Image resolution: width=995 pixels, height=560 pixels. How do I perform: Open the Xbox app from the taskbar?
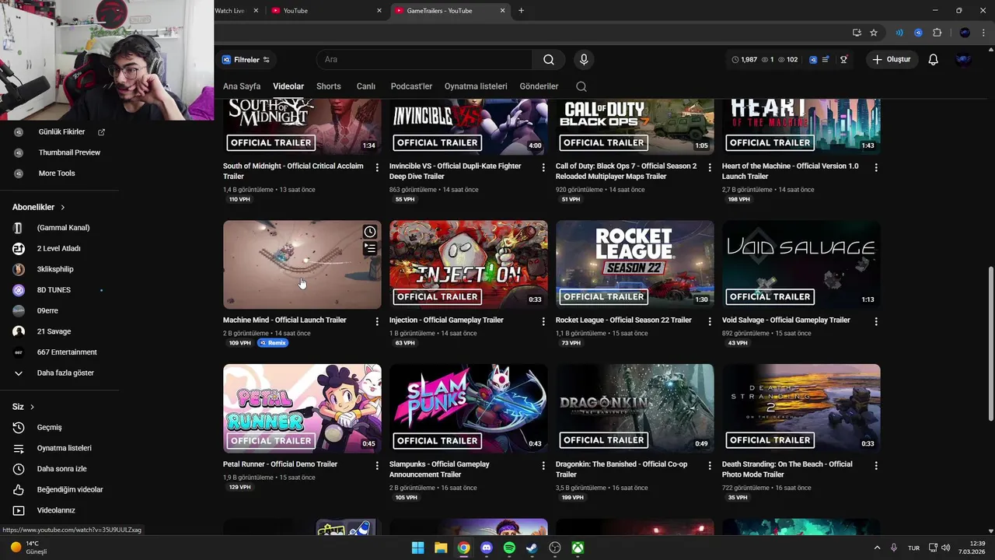(x=578, y=548)
